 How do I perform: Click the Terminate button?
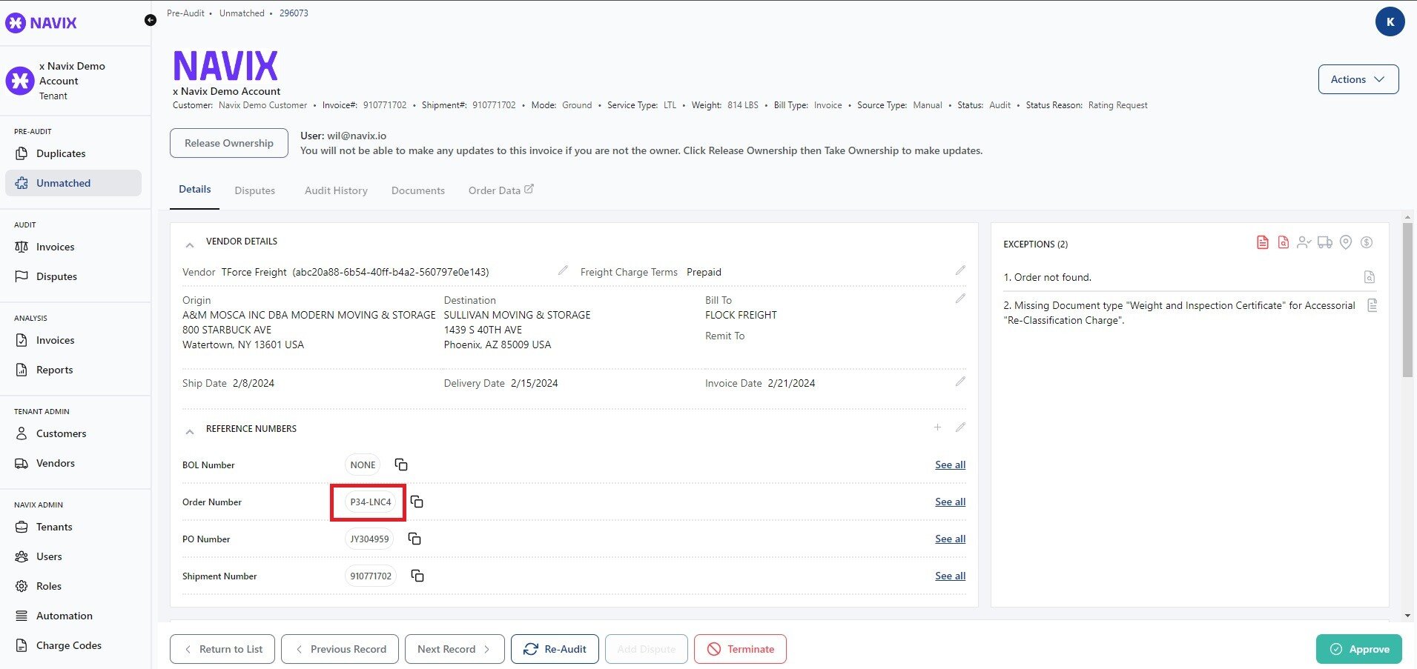(x=740, y=649)
